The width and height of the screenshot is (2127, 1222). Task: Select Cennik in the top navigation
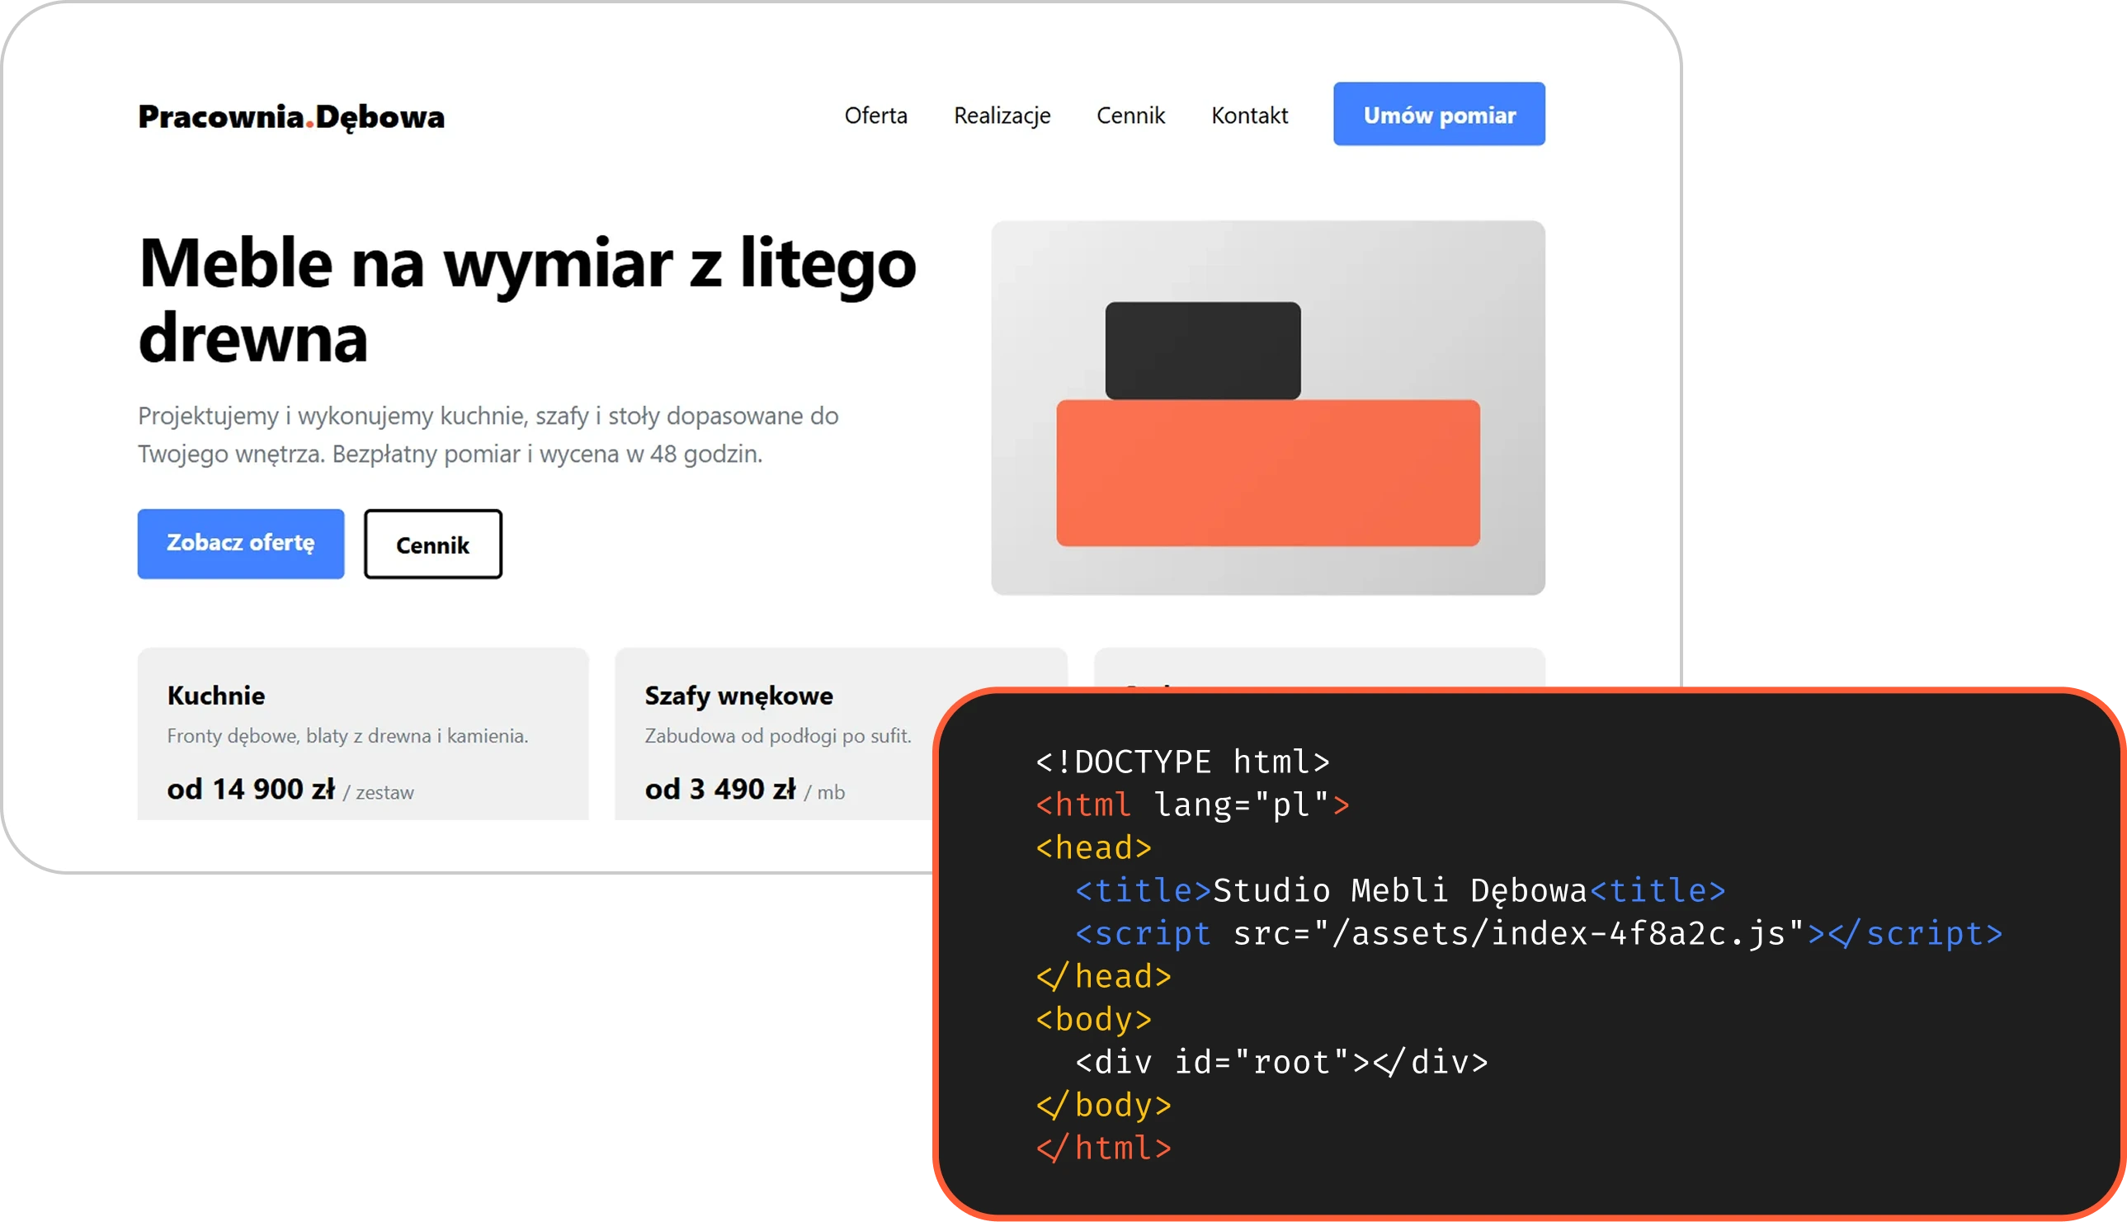[x=1130, y=115]
